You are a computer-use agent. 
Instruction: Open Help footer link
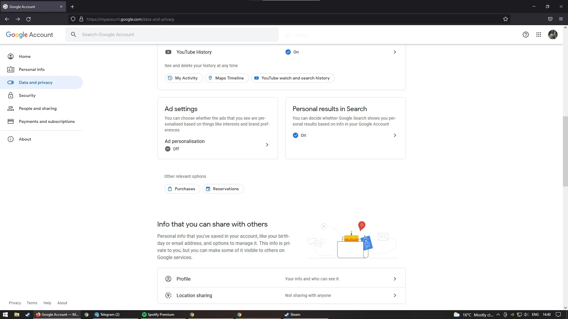point(47,303)
